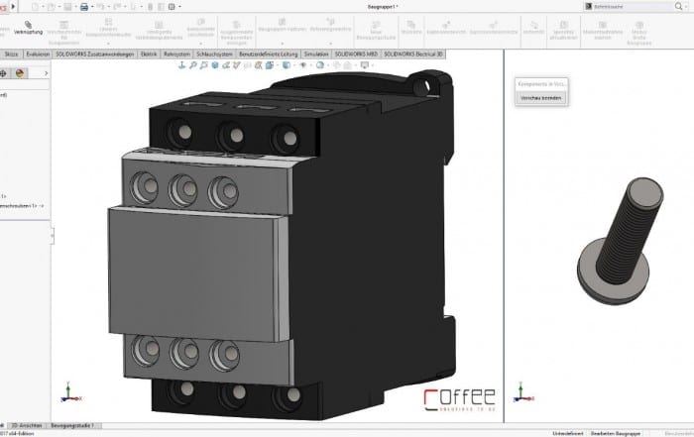Click the Print icon in quick toolbar
Image resolution: width=694 pixels, height=437 pixels.
click(84, 7)
